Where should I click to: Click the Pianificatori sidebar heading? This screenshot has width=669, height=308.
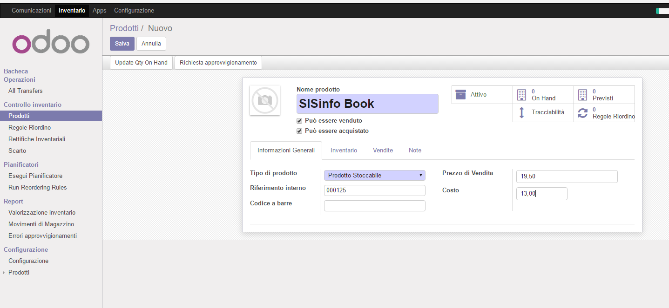pos(21,165)
